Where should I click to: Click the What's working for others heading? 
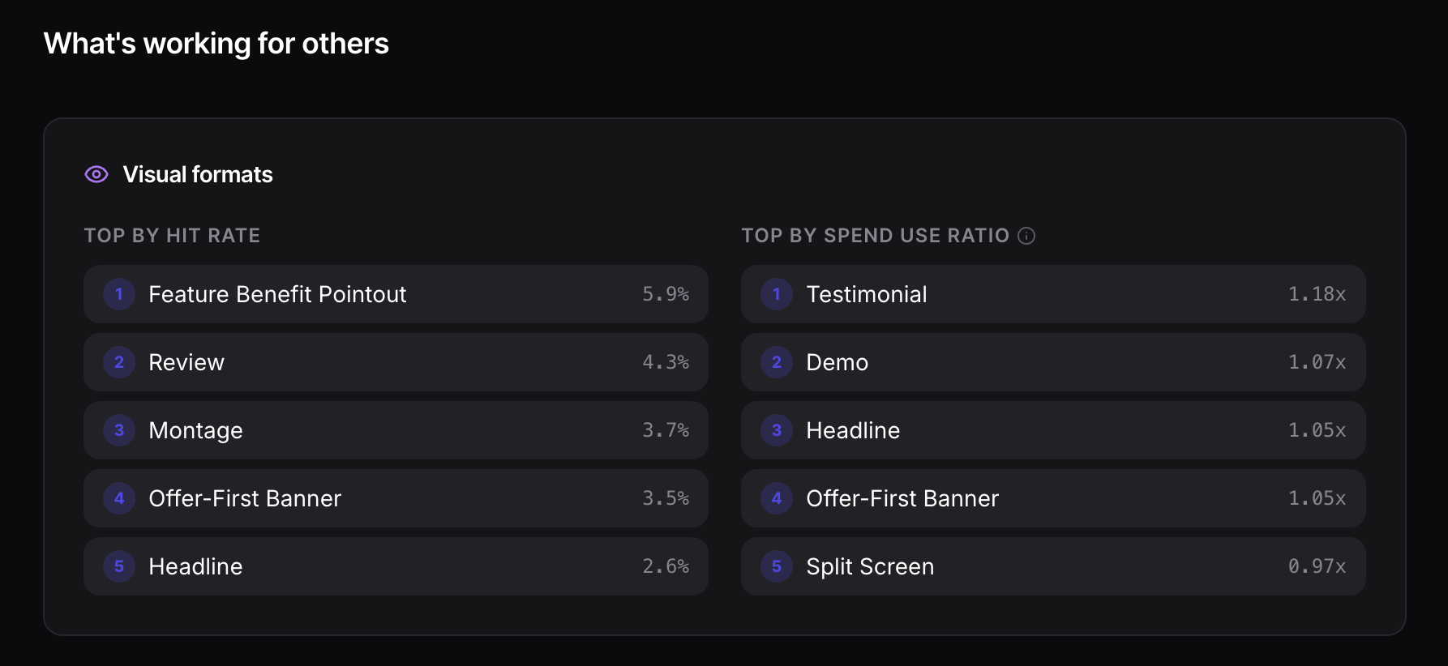216,44
